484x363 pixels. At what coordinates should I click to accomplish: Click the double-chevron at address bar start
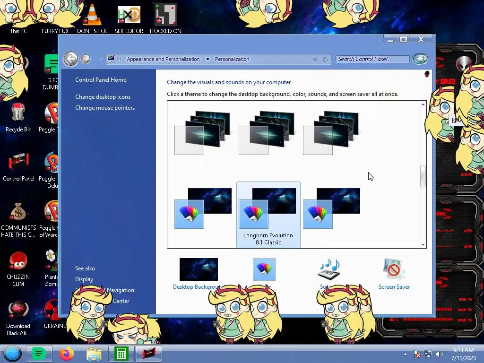119,59
